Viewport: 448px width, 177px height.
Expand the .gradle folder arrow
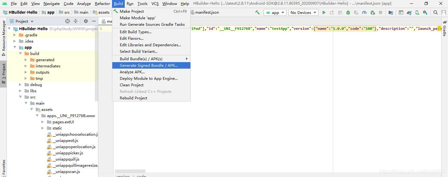point(15,35)
